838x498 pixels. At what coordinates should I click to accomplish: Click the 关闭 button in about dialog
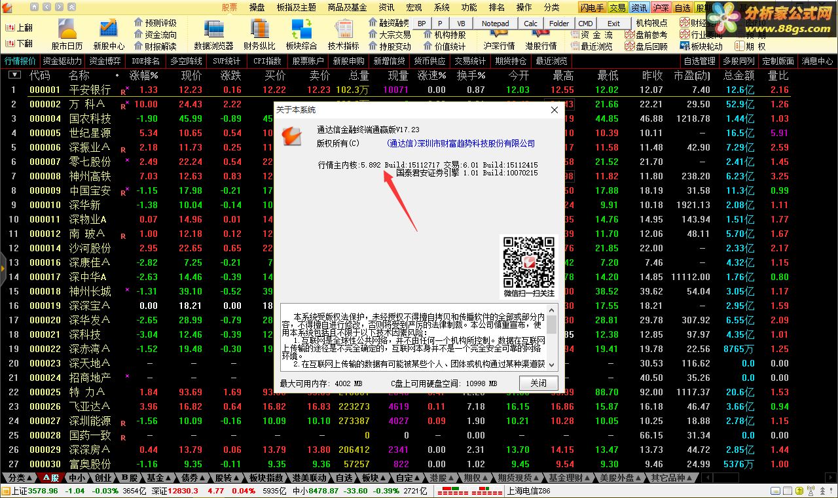click(538, 383)
